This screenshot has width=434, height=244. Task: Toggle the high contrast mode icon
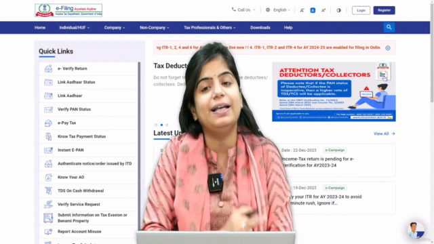click(339, 10)
